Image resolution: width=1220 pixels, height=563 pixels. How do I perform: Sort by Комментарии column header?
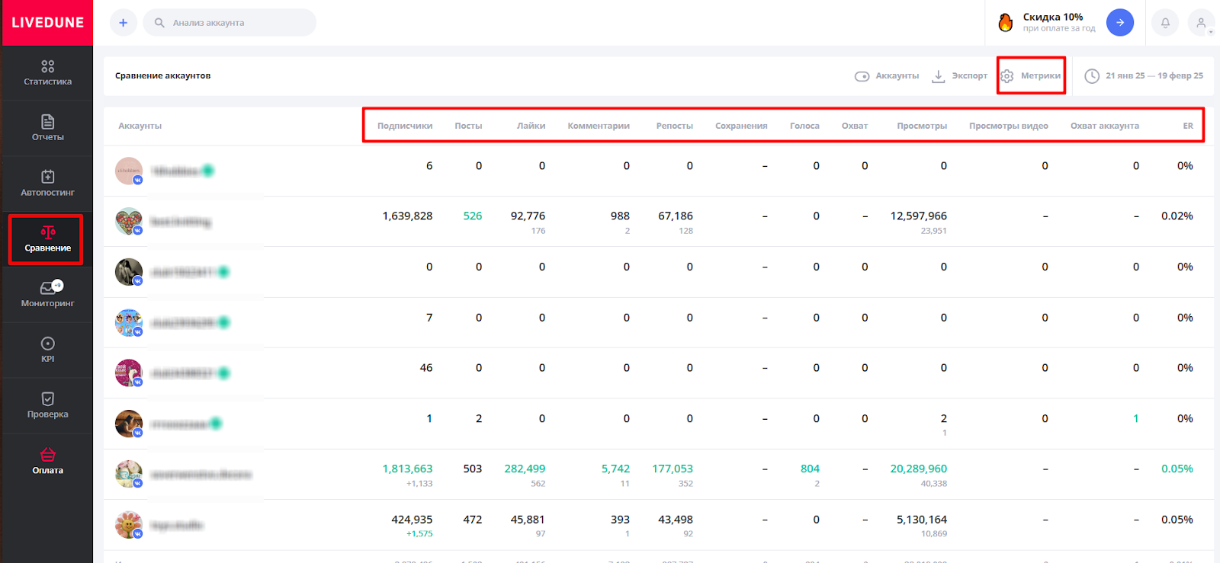(599, 126)
